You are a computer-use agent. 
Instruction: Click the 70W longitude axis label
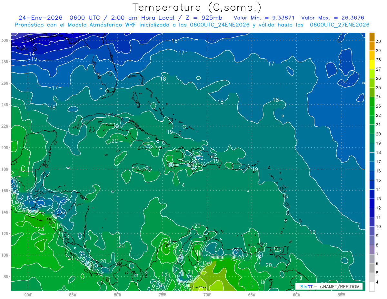(207, 295)
